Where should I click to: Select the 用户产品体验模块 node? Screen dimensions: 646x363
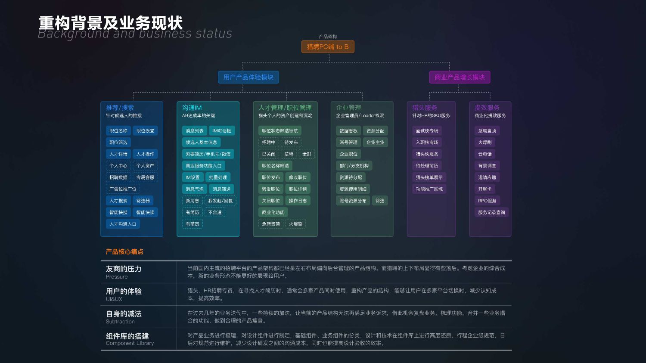click(248, 77)
